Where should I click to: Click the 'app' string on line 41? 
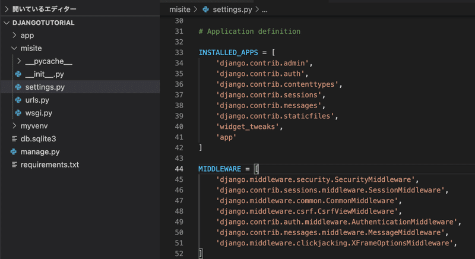coord(226,137)
